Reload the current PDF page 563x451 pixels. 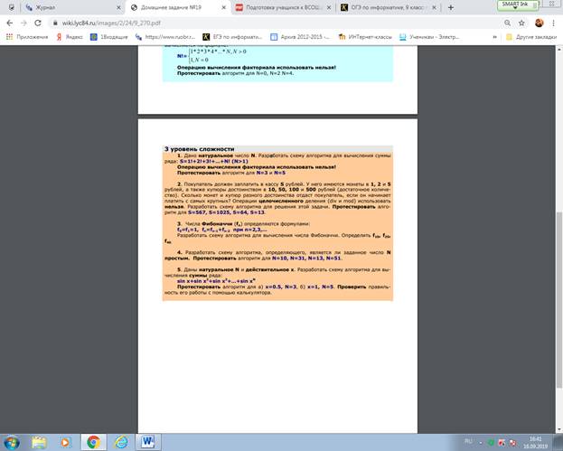pos(45,21)
